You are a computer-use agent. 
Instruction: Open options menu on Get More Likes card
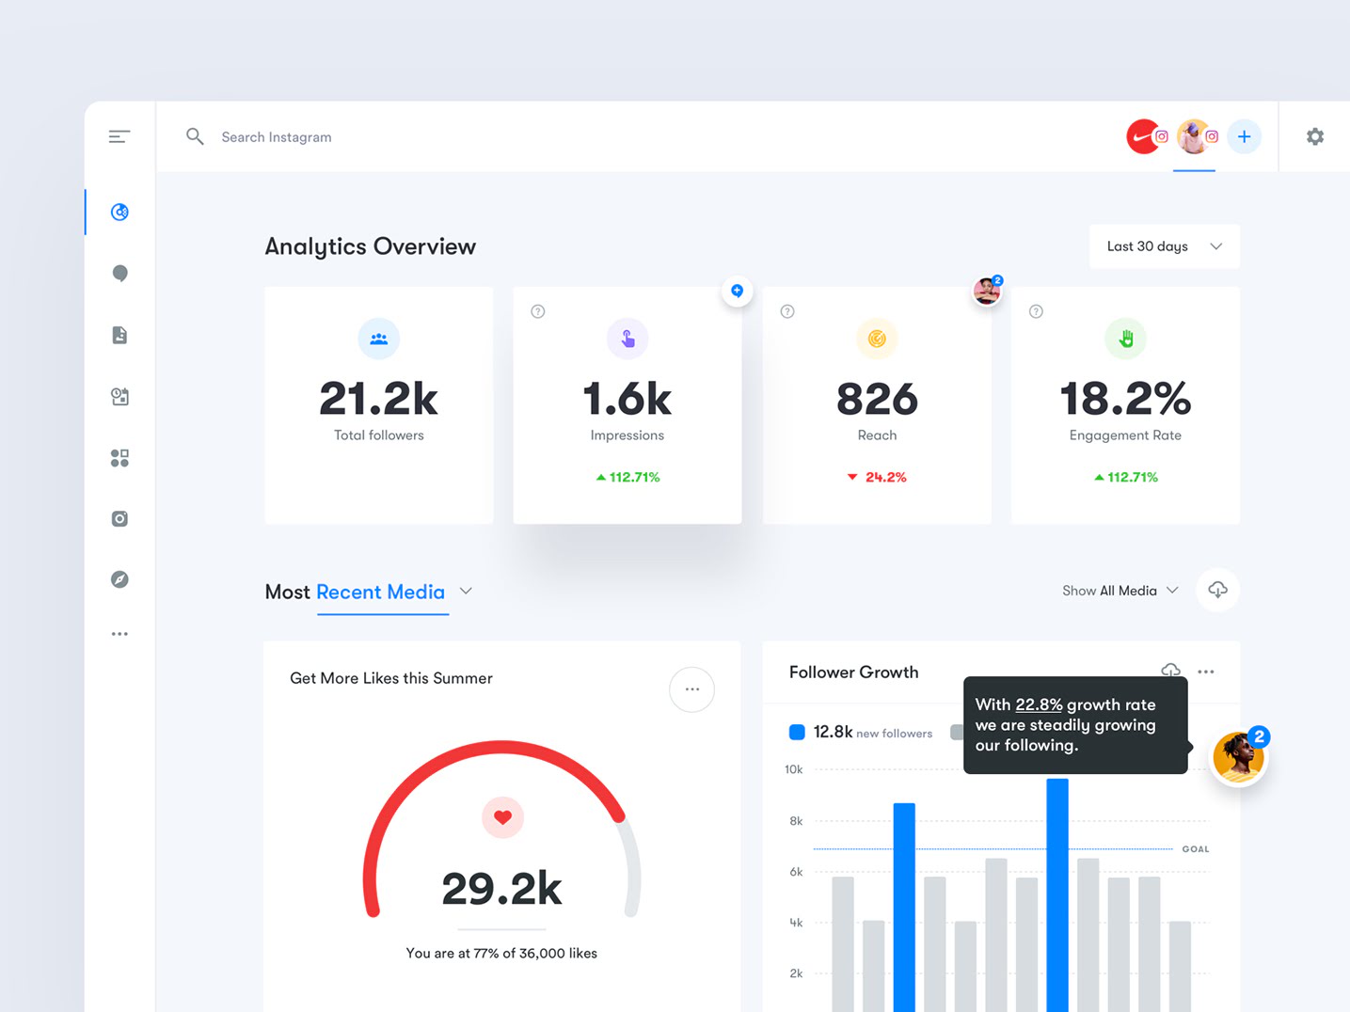(x=691, y=689)
